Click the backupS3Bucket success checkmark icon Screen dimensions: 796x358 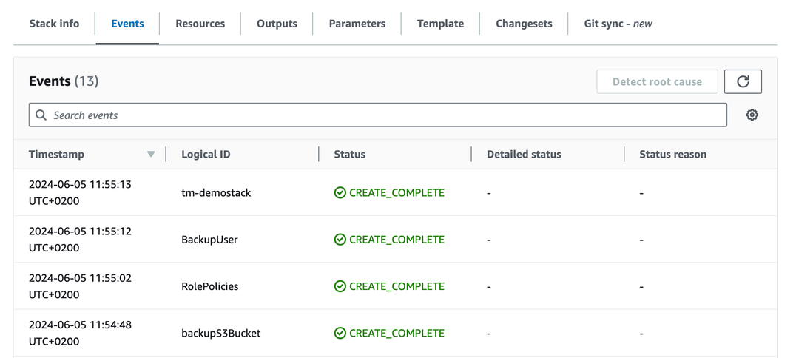[x=340, y=333]
